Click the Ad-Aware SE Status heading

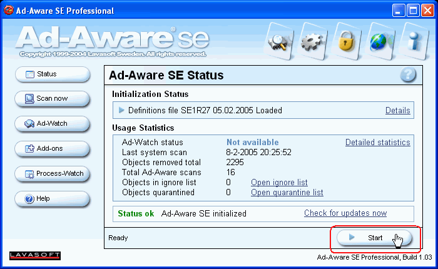pos(166,76)
